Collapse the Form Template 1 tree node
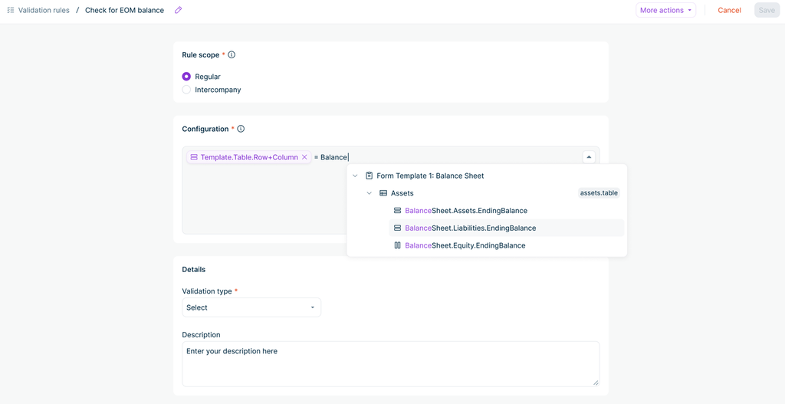This screenshot has height=404, width=785. click(355, 176)
